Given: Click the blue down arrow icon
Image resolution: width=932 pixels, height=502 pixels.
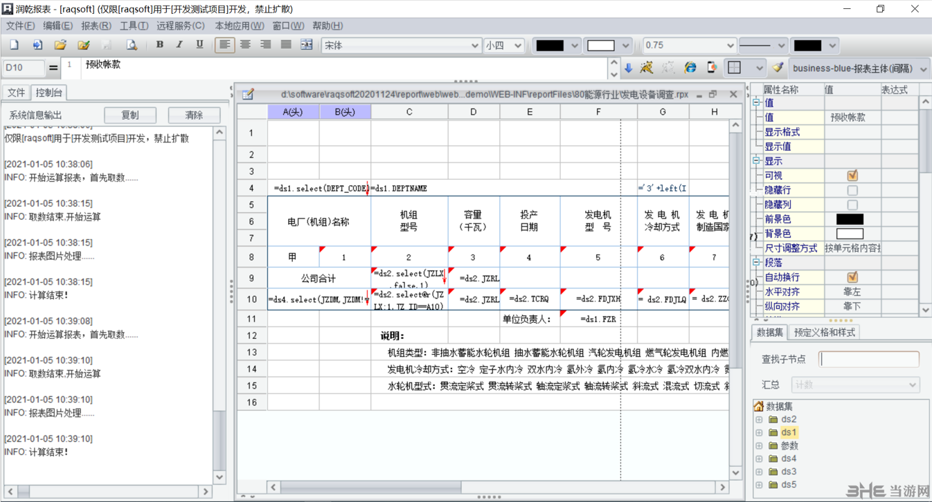Looking at the screenshot, I should point(628,68).
